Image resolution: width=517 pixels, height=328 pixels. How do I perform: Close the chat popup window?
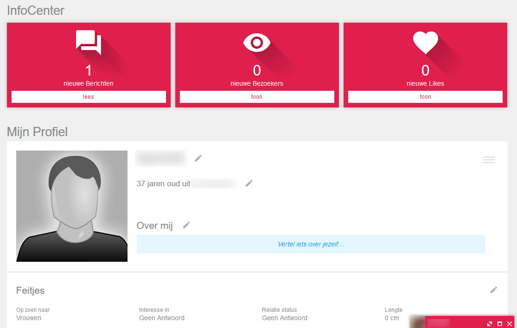pos(509,323)
